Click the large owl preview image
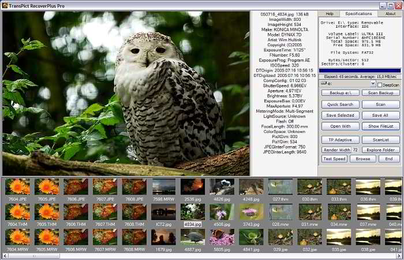Screen dimensions: 404x260 coord(126,94)
